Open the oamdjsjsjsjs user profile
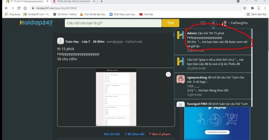Screen dimensions: 269x140 pos(115,42)
